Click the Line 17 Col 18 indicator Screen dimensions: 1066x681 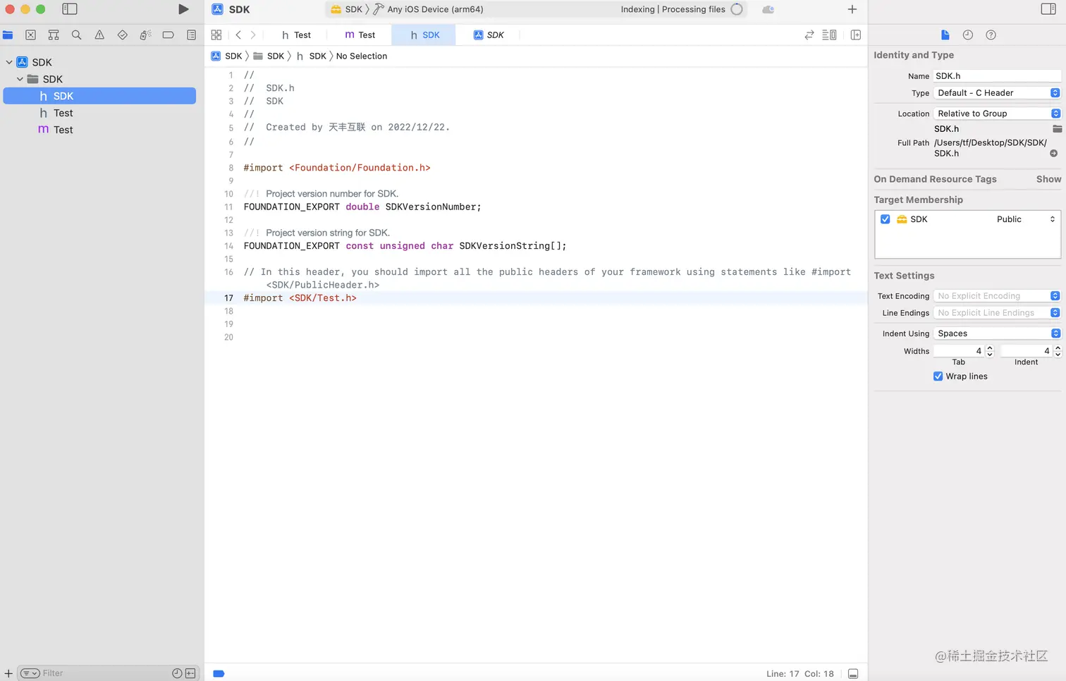click(x=800, y=674)
